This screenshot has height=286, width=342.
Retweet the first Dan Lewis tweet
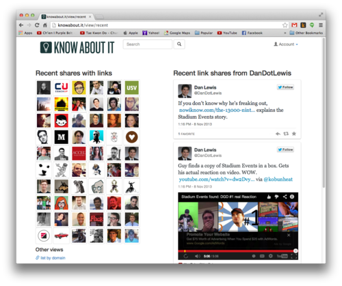(x=286, y=134)
